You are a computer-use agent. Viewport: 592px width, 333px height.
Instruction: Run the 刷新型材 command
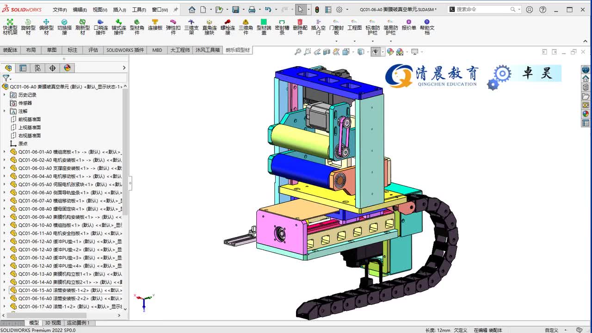82,27
